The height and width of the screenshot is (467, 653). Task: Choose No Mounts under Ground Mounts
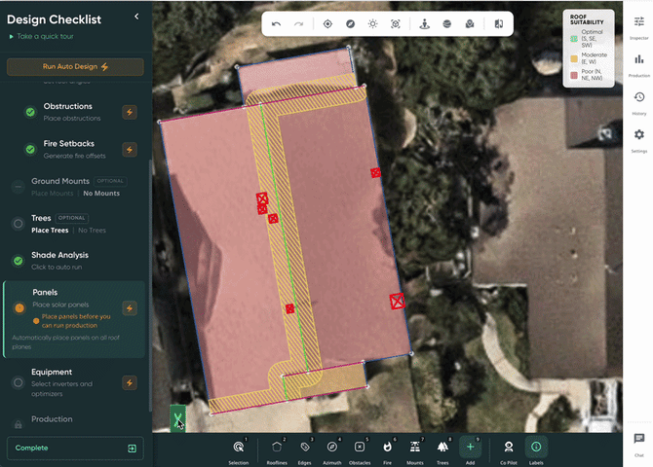tap(100, 194)
